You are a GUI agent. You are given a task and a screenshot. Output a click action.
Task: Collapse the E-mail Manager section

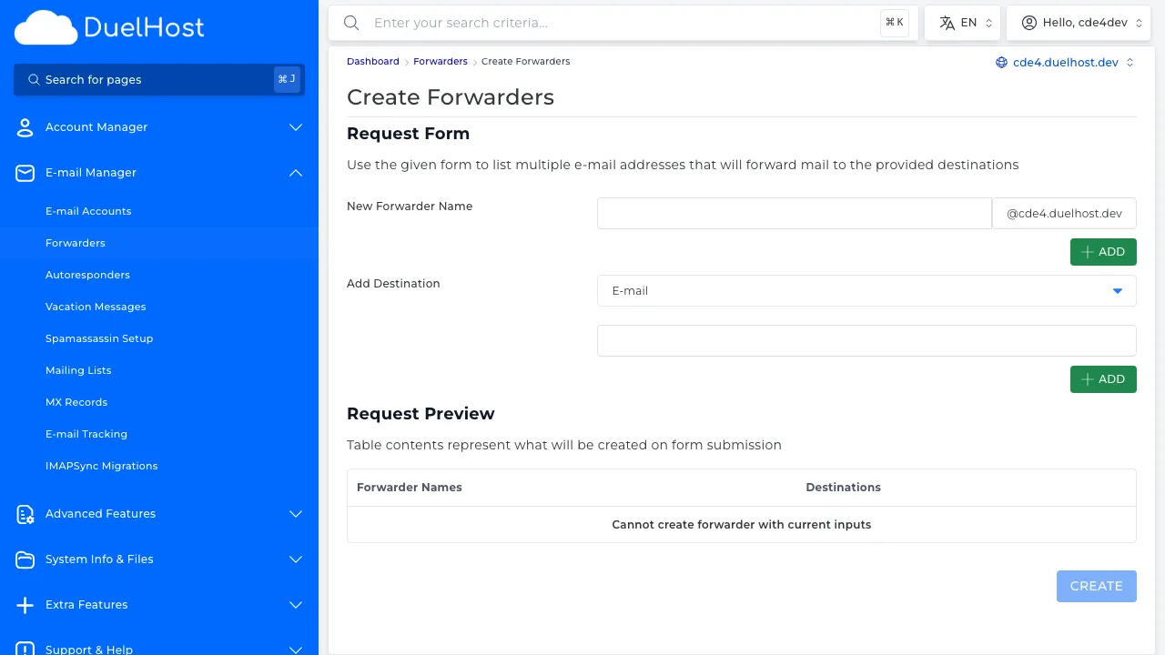[295, 173]
